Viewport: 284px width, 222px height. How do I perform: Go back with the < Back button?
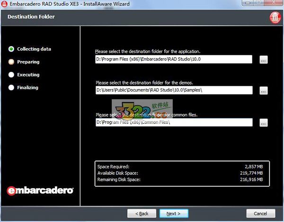click(142, 213)
